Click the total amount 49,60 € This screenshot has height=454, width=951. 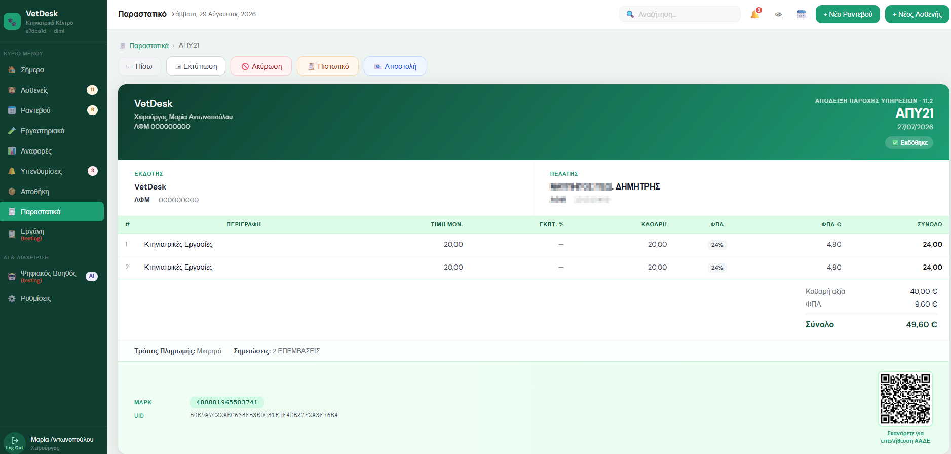[922, 324]
